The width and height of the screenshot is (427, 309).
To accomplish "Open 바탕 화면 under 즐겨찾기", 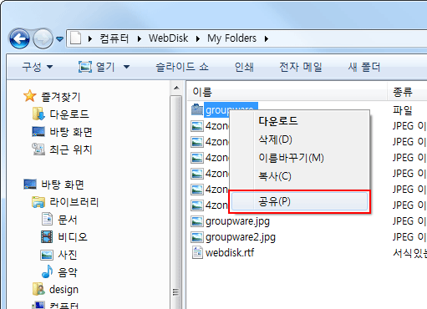I will pos(71,132).
